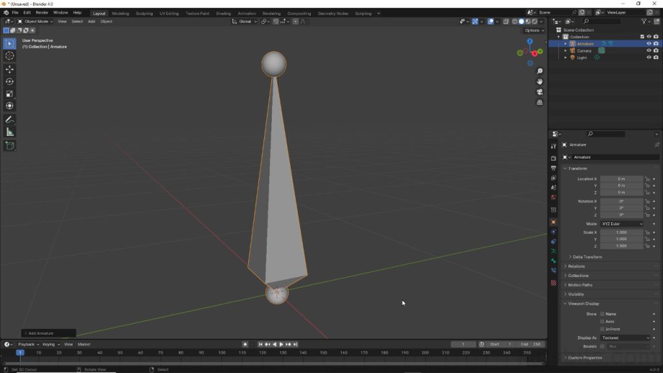The image size is (663, 373).
Task: Select the Measure tool
Action: point(9,131)
